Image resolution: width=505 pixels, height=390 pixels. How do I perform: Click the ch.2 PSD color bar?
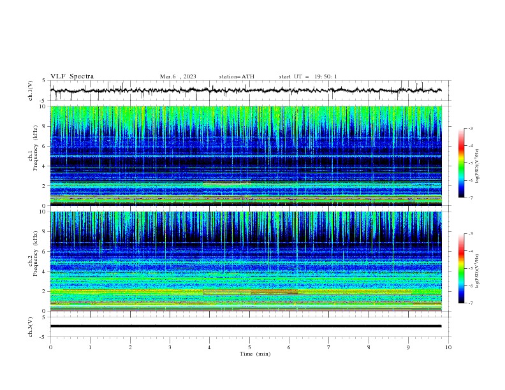click(462, 268)
